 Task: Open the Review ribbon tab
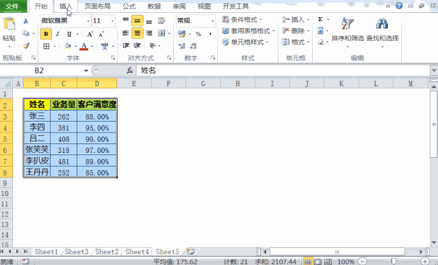[179, 6]
